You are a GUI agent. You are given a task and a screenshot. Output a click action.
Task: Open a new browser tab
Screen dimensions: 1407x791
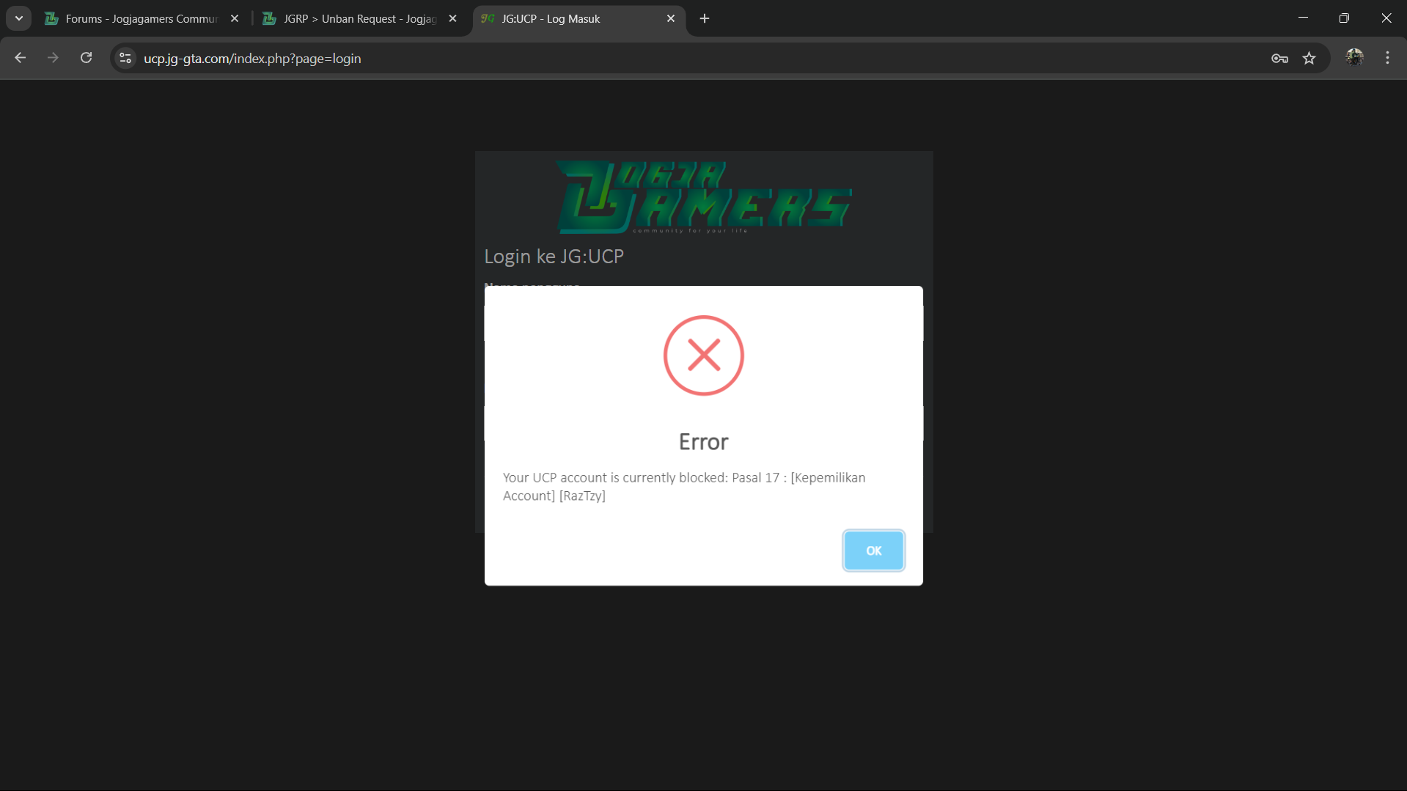click(705, 19)
